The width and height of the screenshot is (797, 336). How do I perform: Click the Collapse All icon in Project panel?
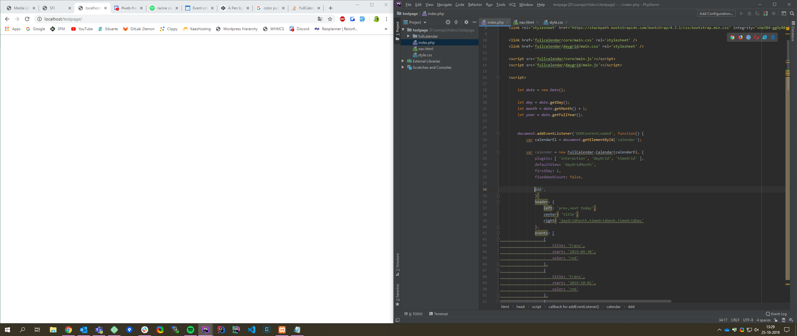(456, 22)
